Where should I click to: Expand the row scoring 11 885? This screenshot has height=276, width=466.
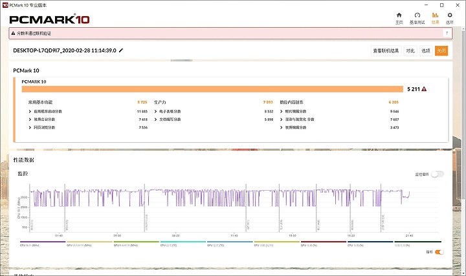click(x=30, y=112)
